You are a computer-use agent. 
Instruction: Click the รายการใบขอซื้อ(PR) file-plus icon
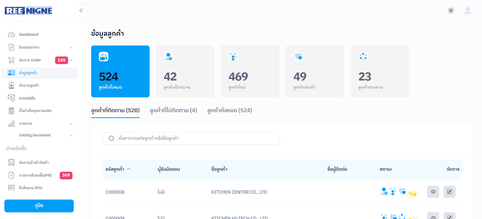(x=11, y=175)
